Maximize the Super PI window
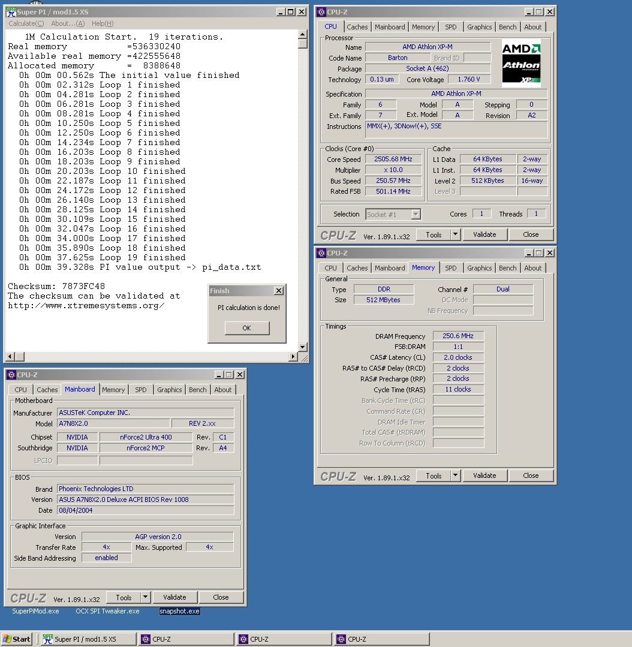The image size is (632, 647). (x=291, y=12)
